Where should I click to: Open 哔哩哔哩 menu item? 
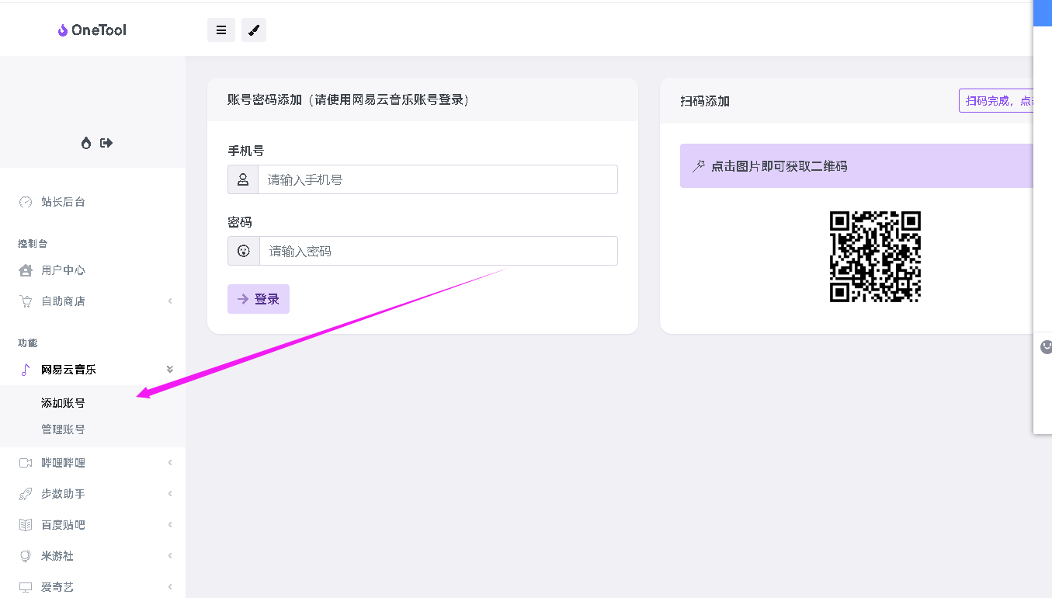pos(92,463)
